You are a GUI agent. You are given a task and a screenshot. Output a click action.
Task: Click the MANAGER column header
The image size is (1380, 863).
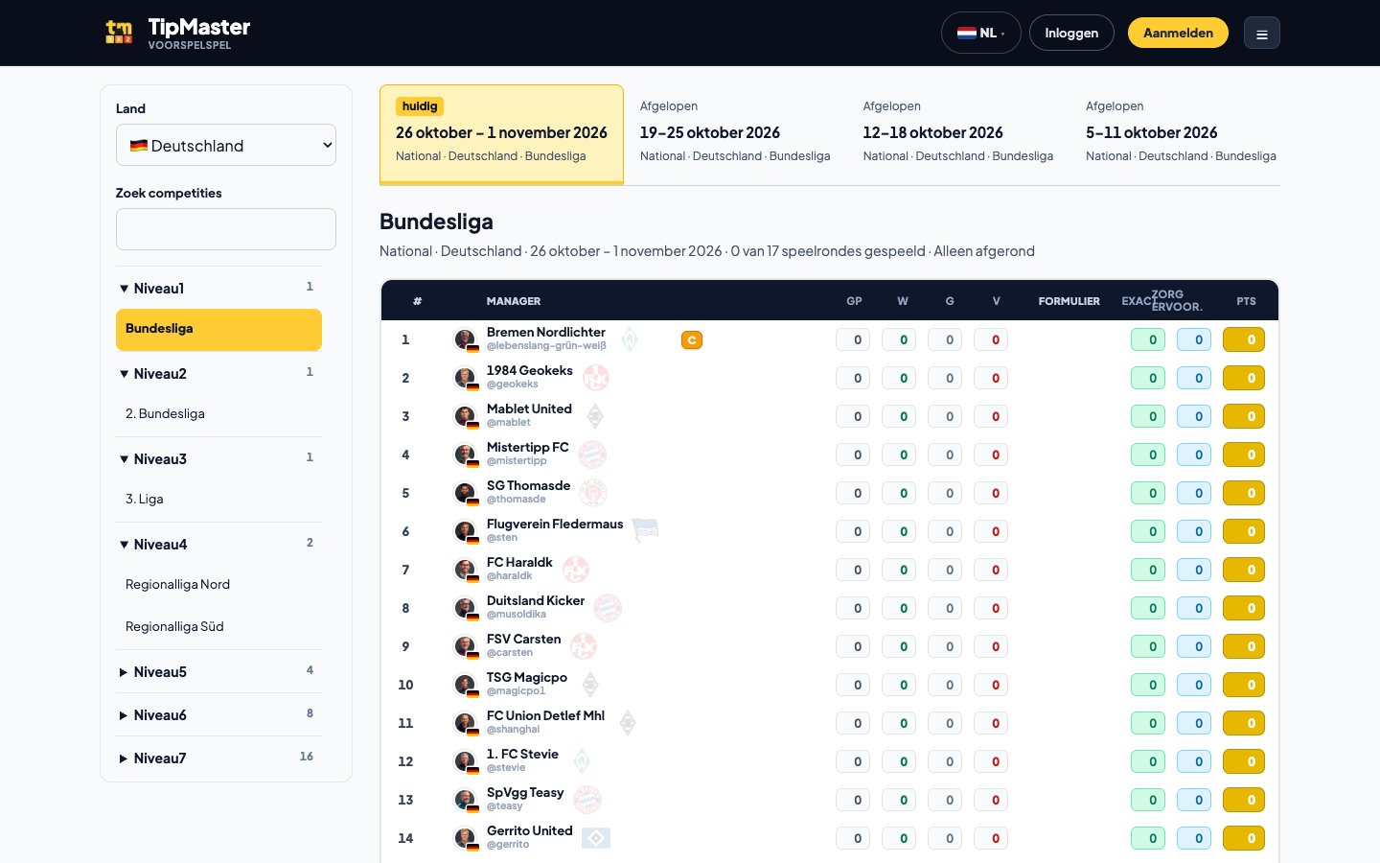(514, 301)
